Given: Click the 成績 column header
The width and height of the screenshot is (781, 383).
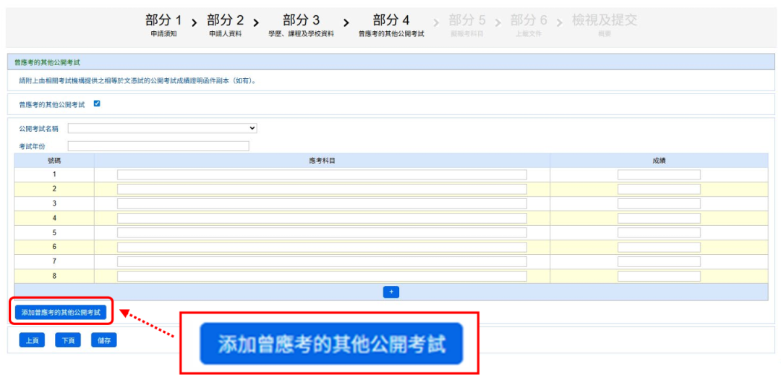Looking at the screenshot, I should tap(659, 160).
